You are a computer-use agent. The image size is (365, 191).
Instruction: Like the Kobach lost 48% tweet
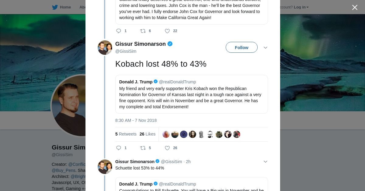pos(167,148)
